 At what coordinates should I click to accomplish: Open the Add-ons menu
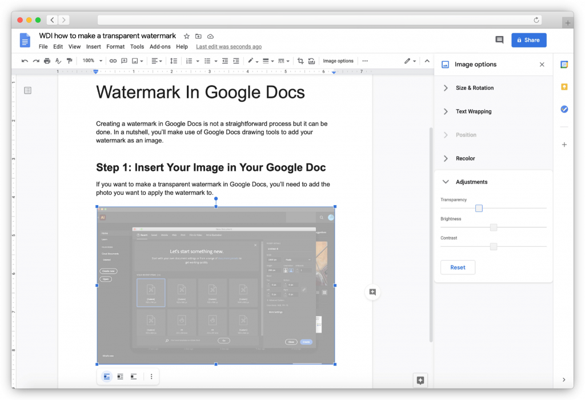coord(160,46)
